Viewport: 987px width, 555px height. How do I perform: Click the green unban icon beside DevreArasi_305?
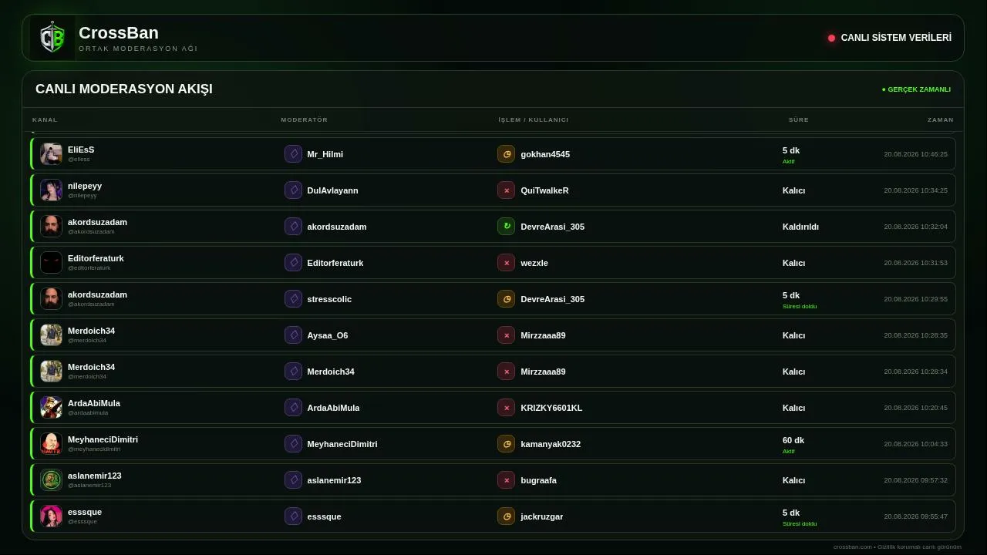(506, 227)
